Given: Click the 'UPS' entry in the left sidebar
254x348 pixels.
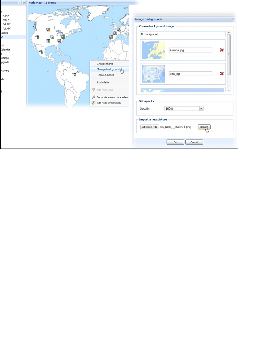Looking at the screenshot, I should pos(5,16).
